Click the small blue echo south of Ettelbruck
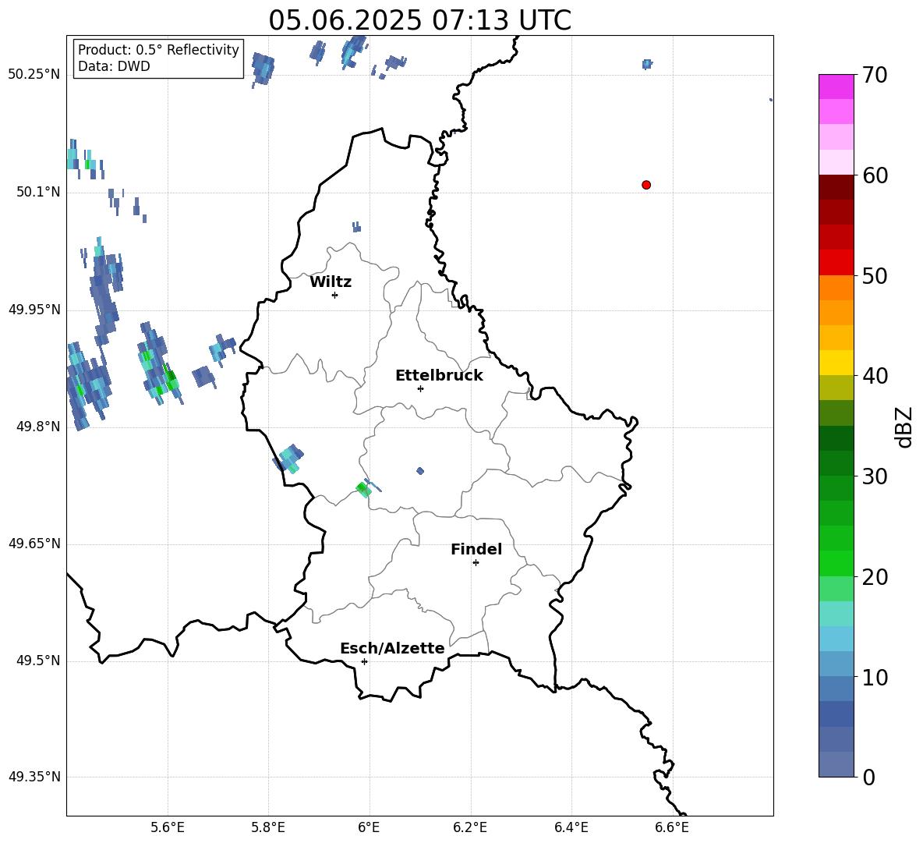 click(419, 470)
